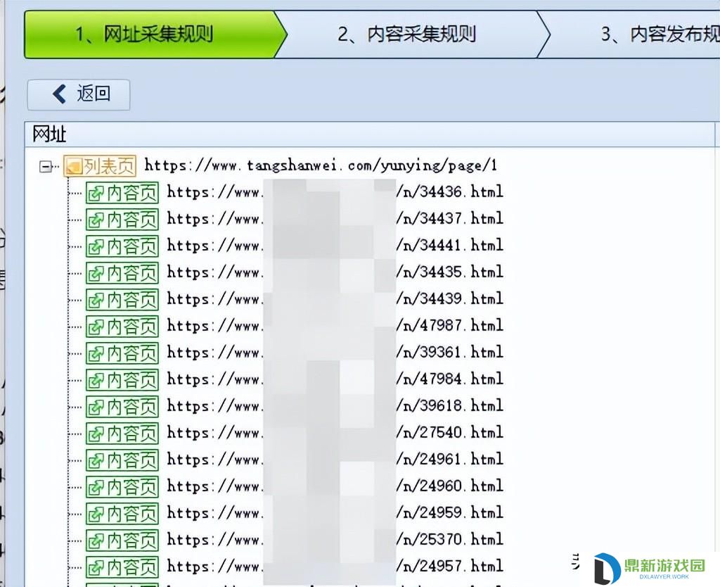The height and width of the screenshot is (587, 720).
Task: Select URL text ending /n/24957.html
Action: coord(335,566)
